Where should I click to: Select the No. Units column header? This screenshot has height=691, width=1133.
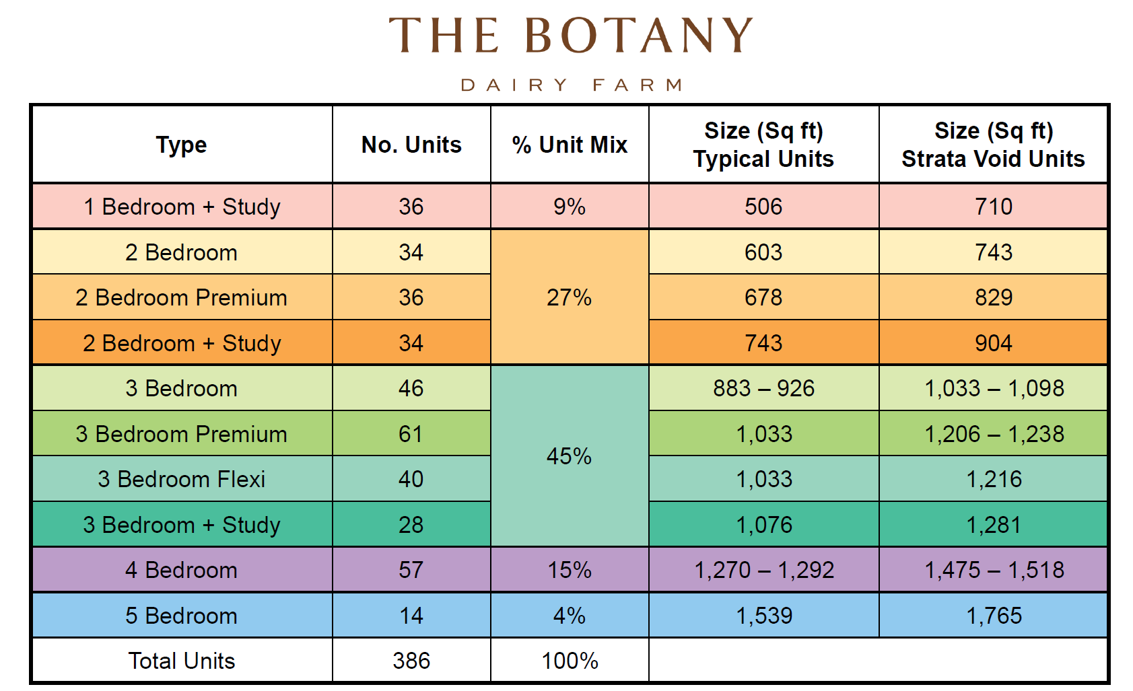411,144
